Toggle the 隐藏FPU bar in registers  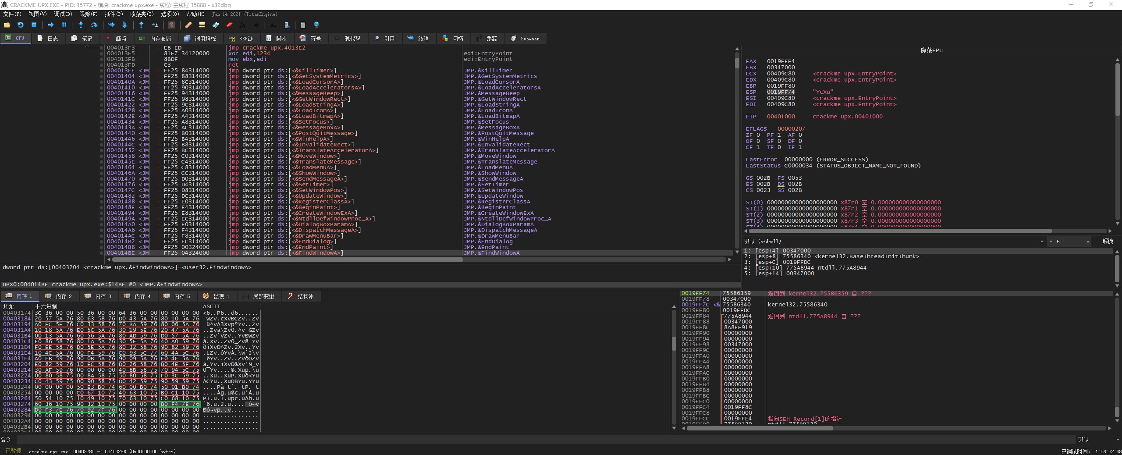click(x=931, y=50)
